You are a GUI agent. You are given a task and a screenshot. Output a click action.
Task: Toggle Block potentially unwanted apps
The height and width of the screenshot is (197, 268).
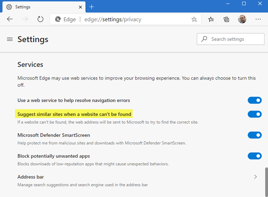[255, 156]
